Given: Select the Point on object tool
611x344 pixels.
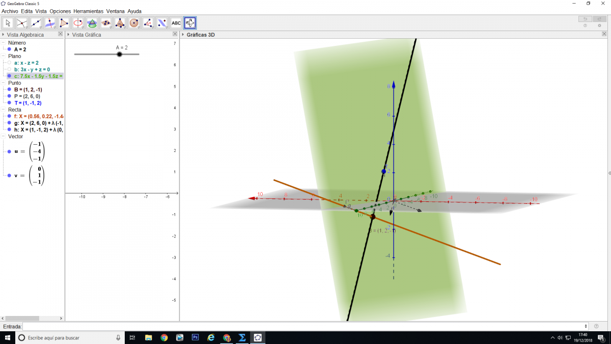Looking at the screenshot, I should (22, 23).
